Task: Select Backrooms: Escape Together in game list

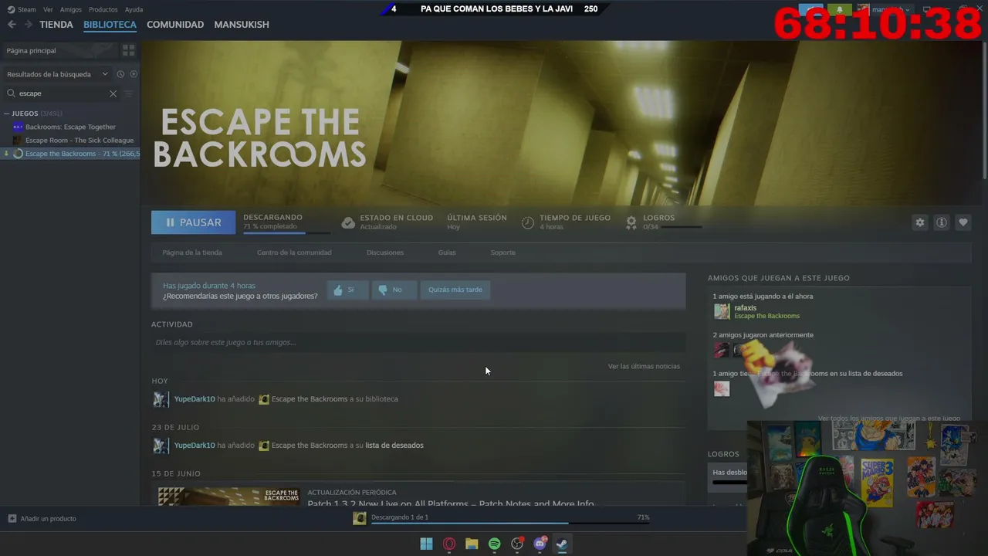Action: coord(70,127)
